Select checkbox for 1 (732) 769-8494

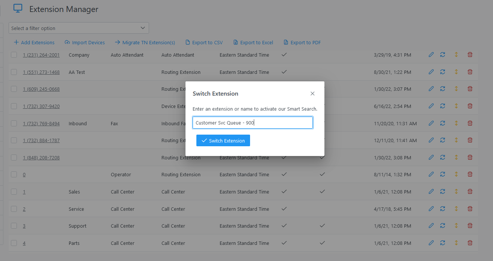pyautogui.click(x=14, y=123)
